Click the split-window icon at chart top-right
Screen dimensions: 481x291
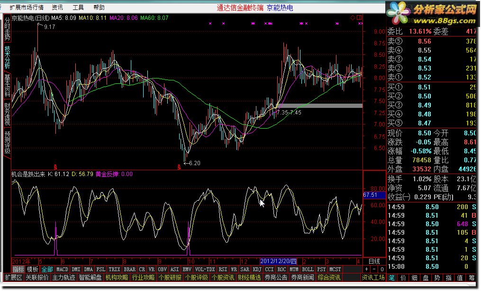coord(359,18)
